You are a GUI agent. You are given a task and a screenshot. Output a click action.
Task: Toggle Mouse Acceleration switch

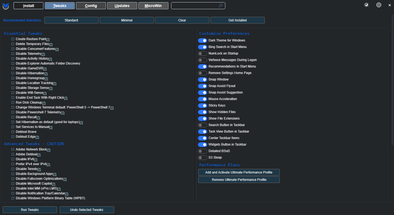pos(203,99)
